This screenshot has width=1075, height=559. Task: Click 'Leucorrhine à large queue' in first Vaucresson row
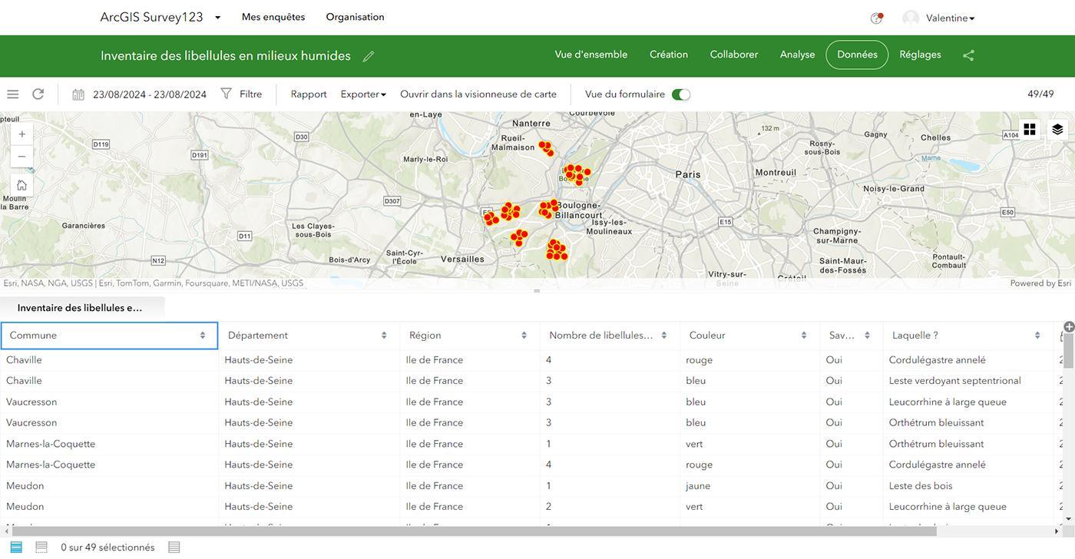pyautogui.click(x=948, y=402)
